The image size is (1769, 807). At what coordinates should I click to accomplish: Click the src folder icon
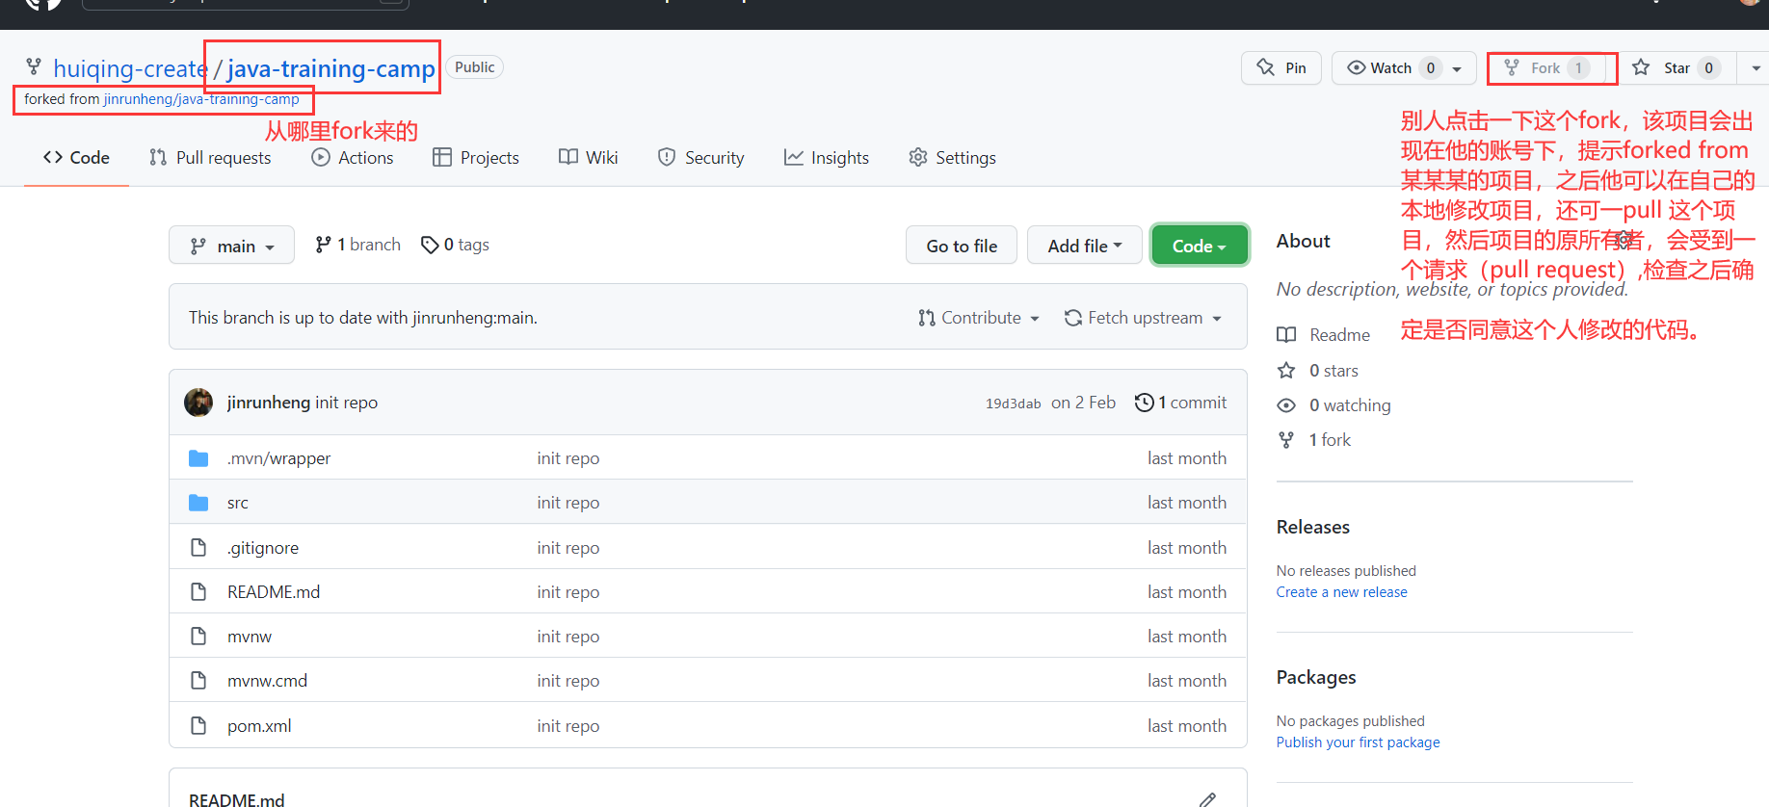(x=198, y=503)
